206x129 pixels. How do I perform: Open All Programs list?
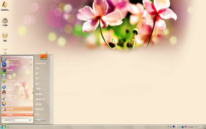pyautogui.click(x=17, y=115)
